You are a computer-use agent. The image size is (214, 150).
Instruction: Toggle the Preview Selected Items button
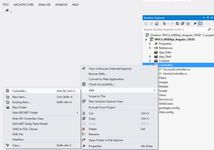coord(200,24)
